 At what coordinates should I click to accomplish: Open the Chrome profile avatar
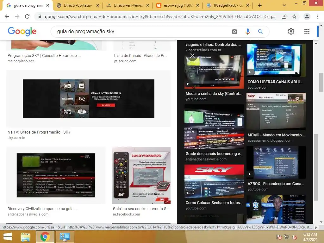(x=307, y=16)
